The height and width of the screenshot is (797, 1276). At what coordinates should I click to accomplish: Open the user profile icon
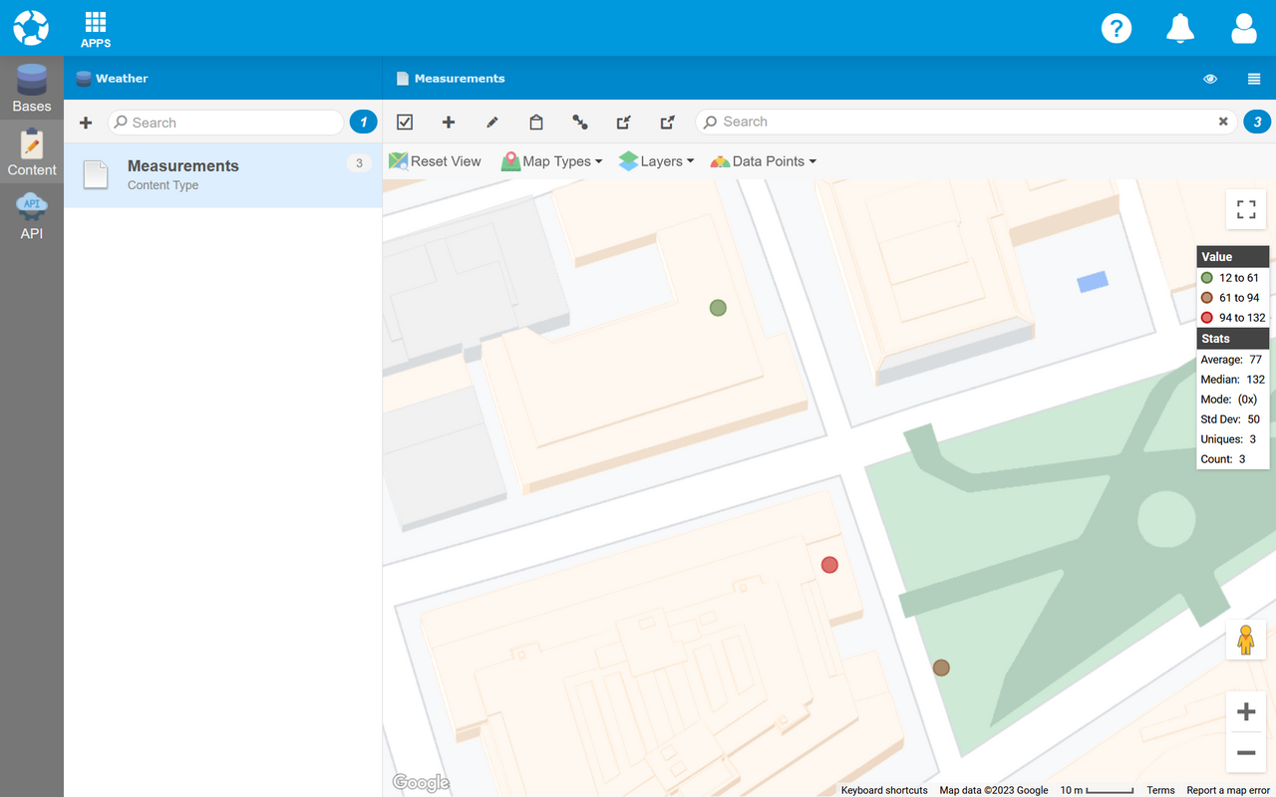point(1243,28)
